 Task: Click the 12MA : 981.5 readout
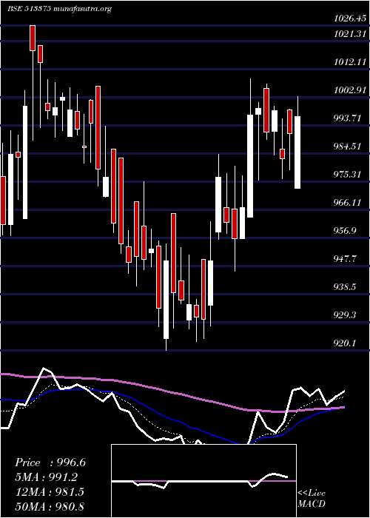pyautogui.click(x=50, y=492)
